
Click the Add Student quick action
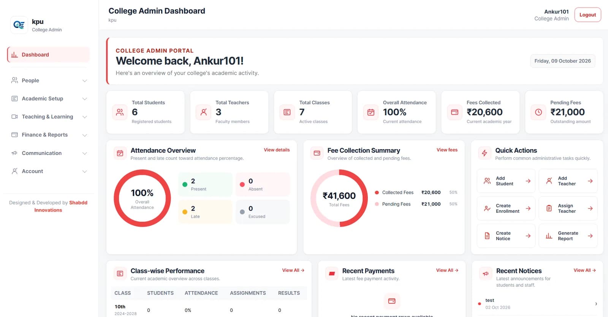[506, 181]
